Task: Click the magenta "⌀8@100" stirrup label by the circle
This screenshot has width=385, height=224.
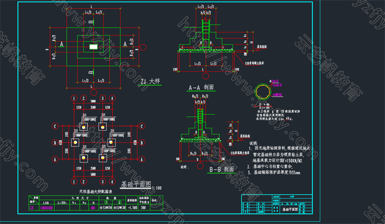Action: click(277, 94)
